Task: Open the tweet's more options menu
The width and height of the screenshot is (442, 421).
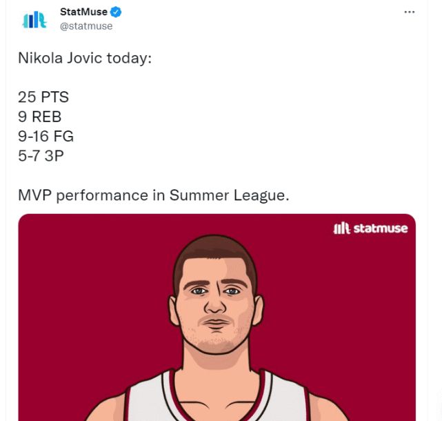Action: [x=410, y=12]
